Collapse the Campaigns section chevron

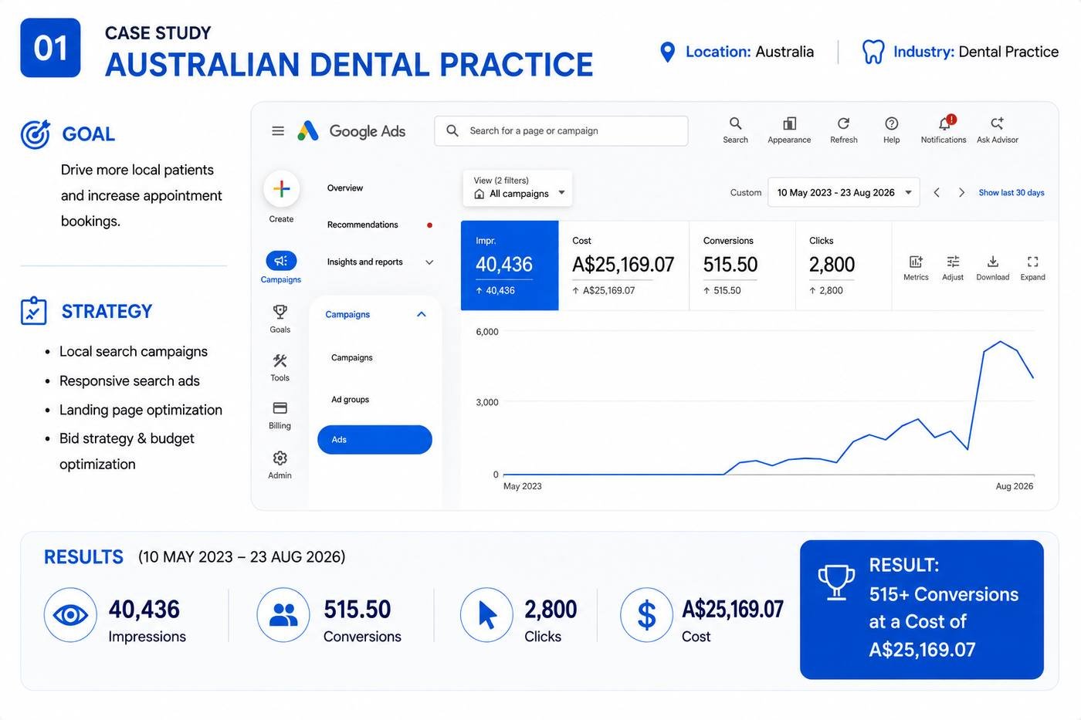click(x=422, y=314)
